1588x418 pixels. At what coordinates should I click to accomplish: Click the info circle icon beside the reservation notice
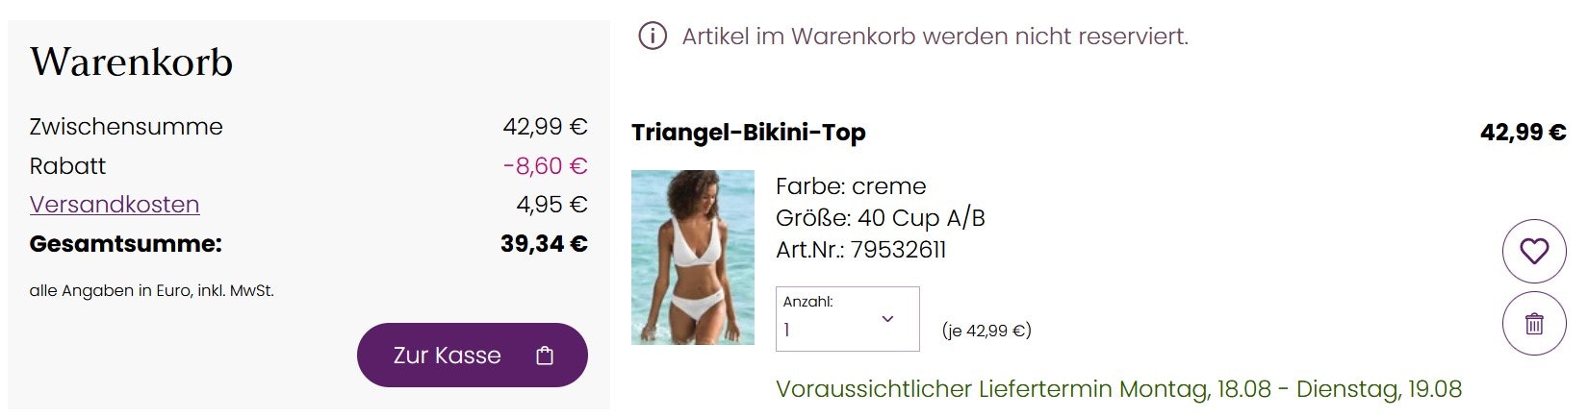pyautogui.click(x=653, y=37)
